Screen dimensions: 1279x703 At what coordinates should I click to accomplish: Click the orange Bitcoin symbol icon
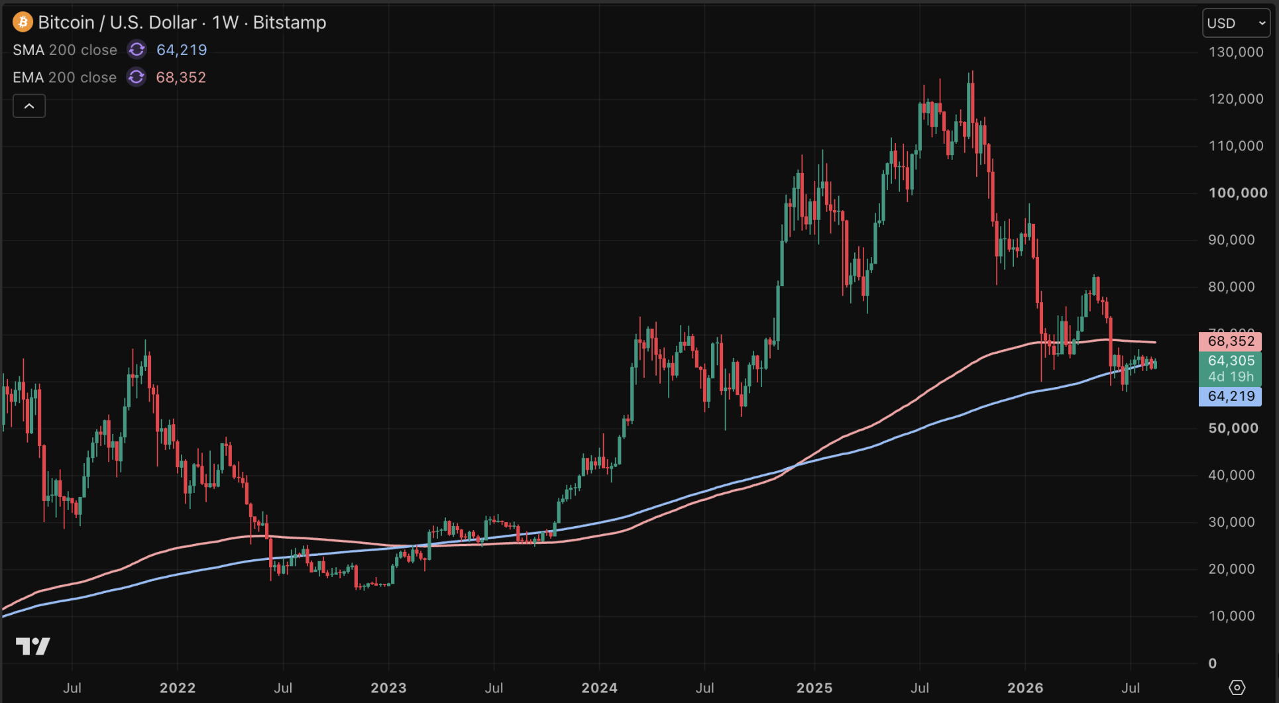coord(23,23)
